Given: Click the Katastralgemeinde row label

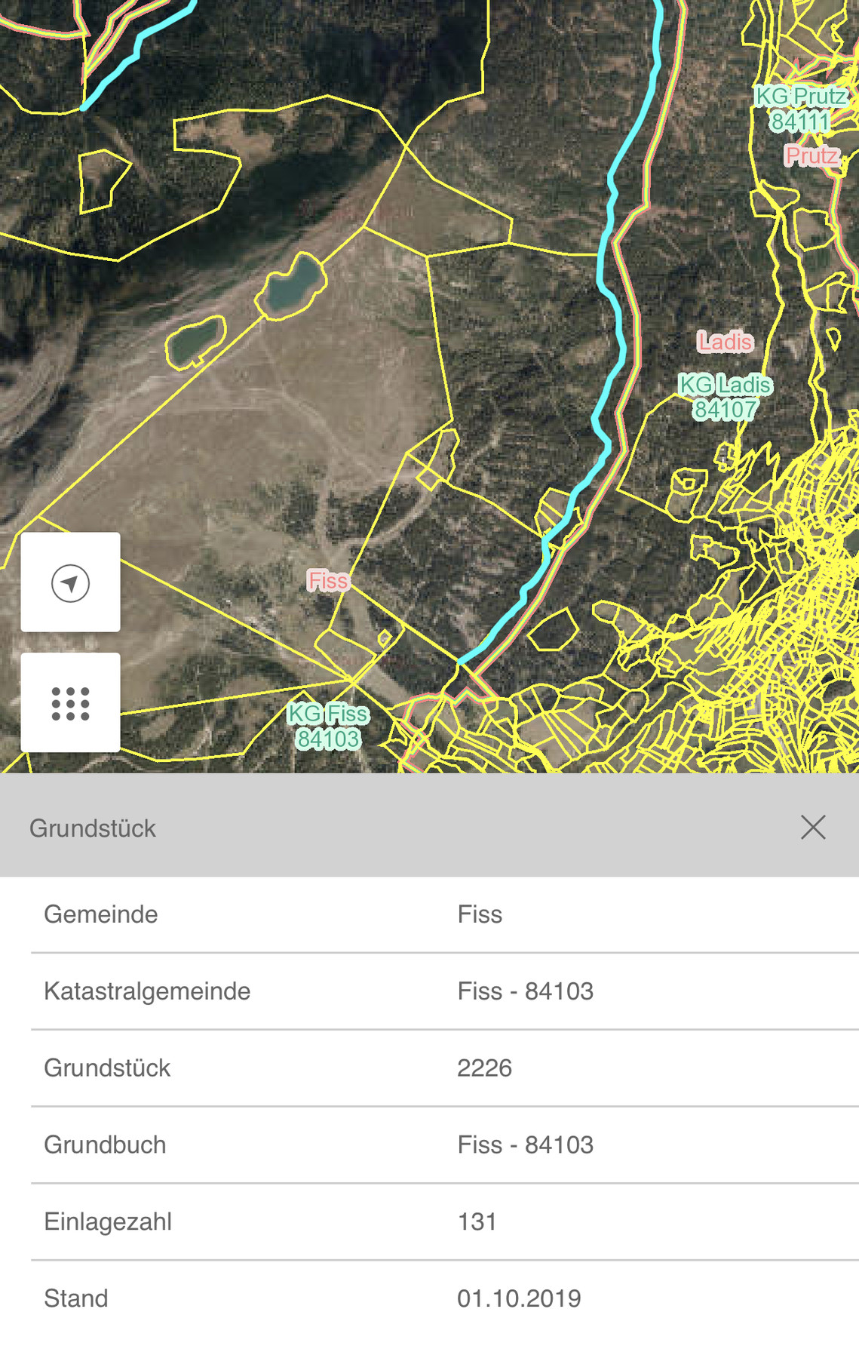Looking at the screenshot, I should 147,991.
